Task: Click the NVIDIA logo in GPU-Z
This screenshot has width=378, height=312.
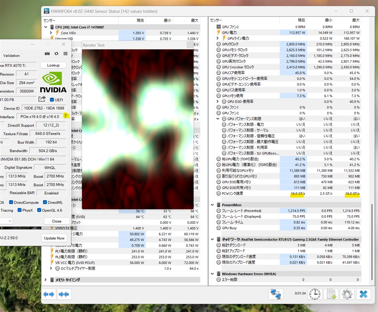Action: tap(53, 83)
